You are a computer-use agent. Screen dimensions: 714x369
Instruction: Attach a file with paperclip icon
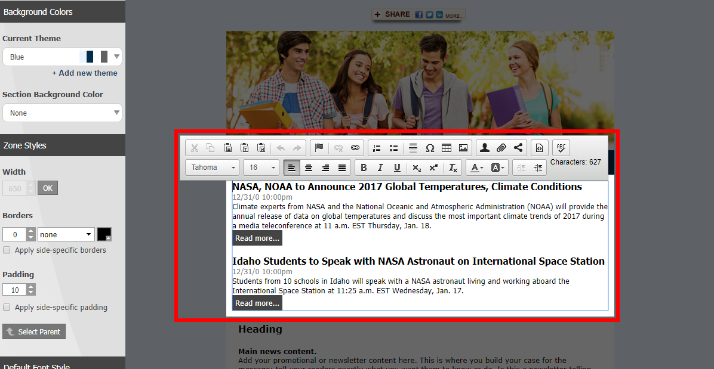(x=501, y=148)
